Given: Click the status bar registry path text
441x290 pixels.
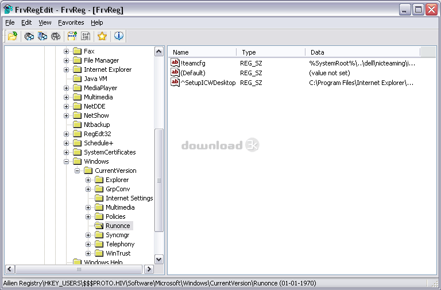Looking at the screenshot, I should pyautogui.click(x=160, y=283).
